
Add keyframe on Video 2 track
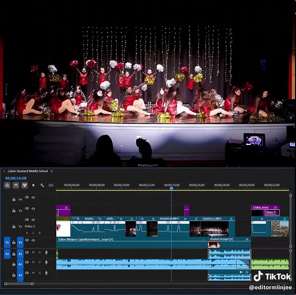[33, 233]
